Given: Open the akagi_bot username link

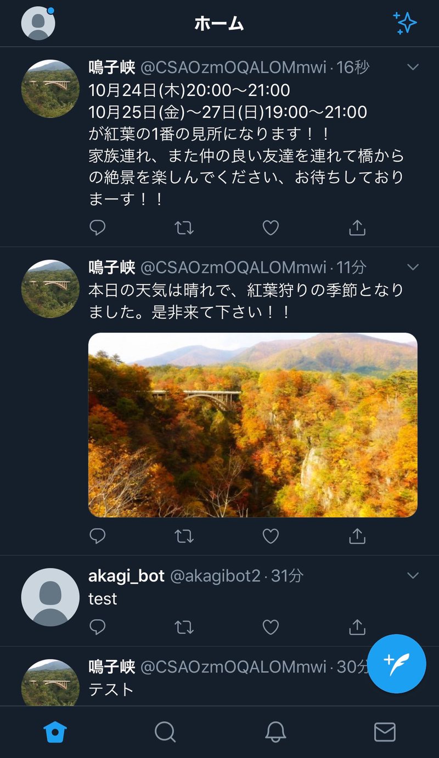Looking at the screenshot, I should click(x=126, y=576).
